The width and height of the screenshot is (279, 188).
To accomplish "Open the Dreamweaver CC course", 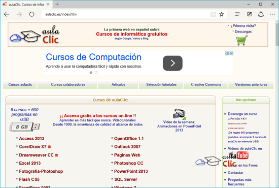I will coord(37,155).
